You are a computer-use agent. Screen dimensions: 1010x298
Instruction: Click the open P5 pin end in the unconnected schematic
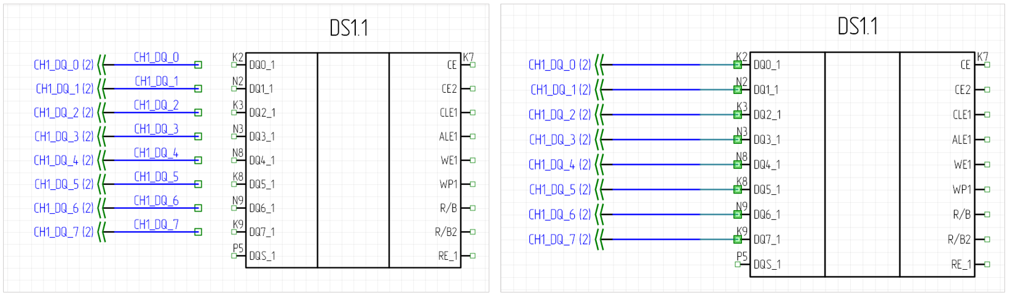pos(234,256)
